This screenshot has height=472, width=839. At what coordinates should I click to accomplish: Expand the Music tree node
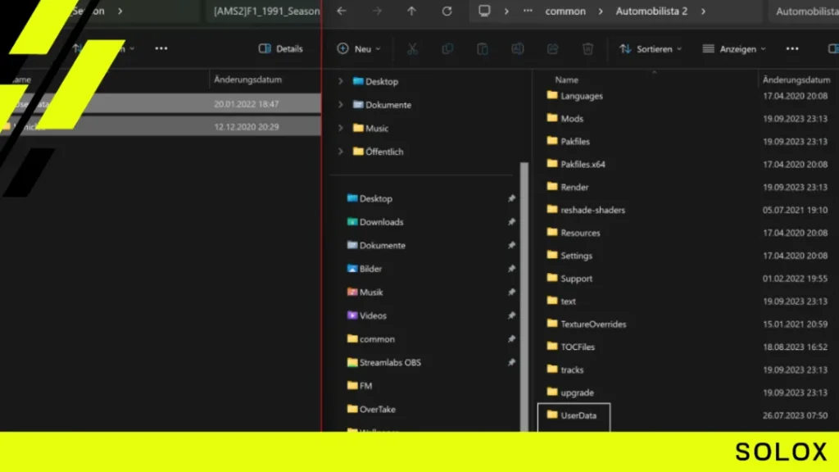click(x=340, y=128)
